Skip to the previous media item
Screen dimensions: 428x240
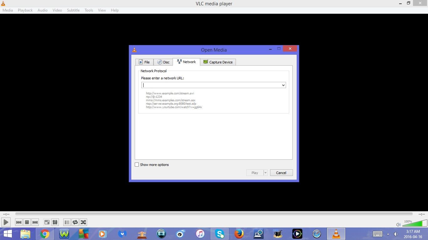point(19,222)
